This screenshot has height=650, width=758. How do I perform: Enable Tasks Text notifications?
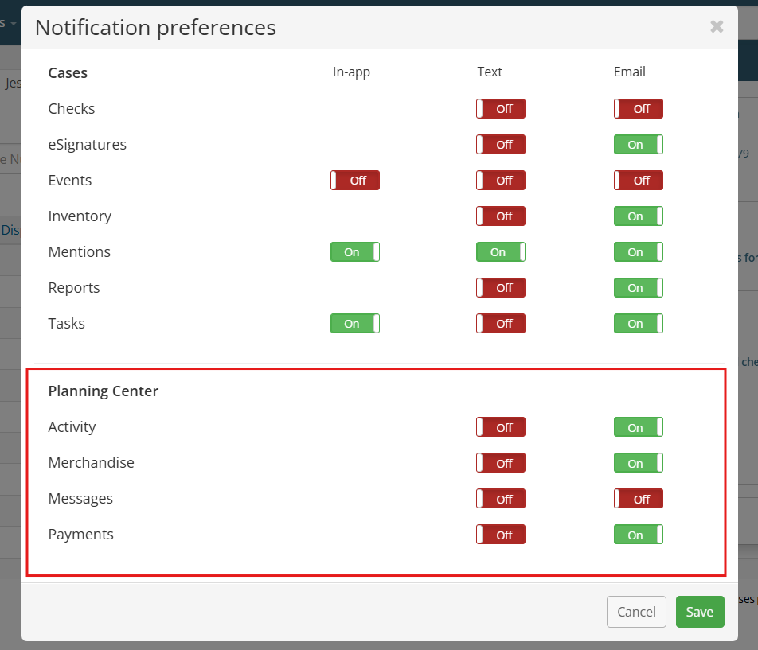point(500,323)
